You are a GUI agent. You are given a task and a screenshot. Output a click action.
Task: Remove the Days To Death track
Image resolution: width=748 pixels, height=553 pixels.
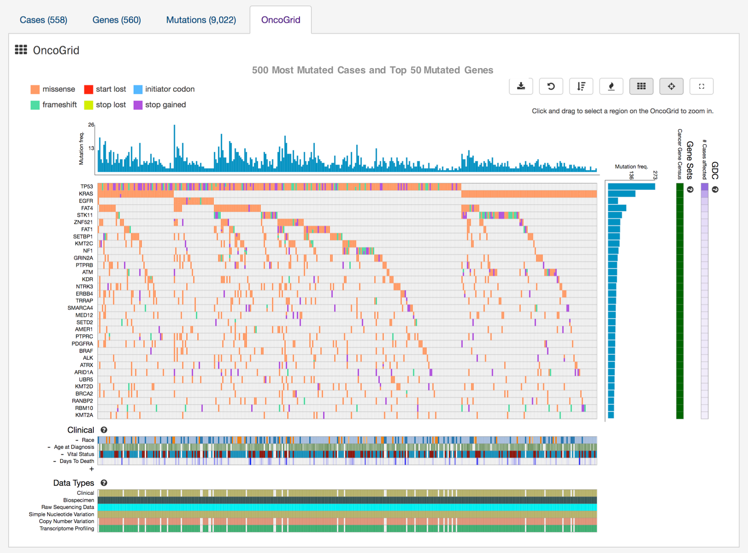pos(55,461)
